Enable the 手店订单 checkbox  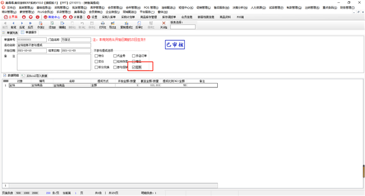coord(134,56)
